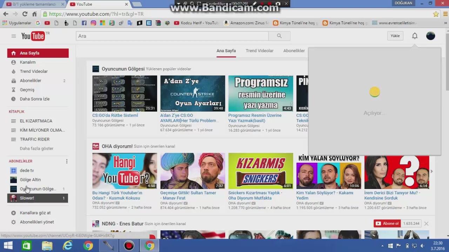Open Google bookmark icon
The height and width of the screenshot is (252, 449).
(38, 23)
